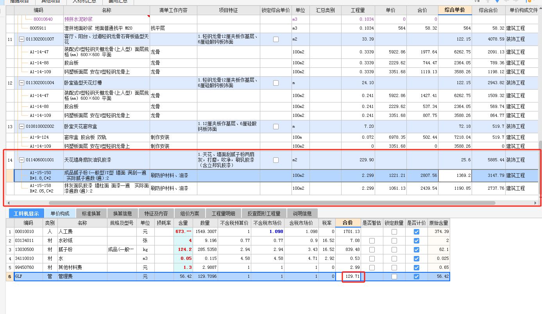Switch to 工料机显示 tab
Screen dimensions: 542x314
pyautogui.click(x=26, y=213)
